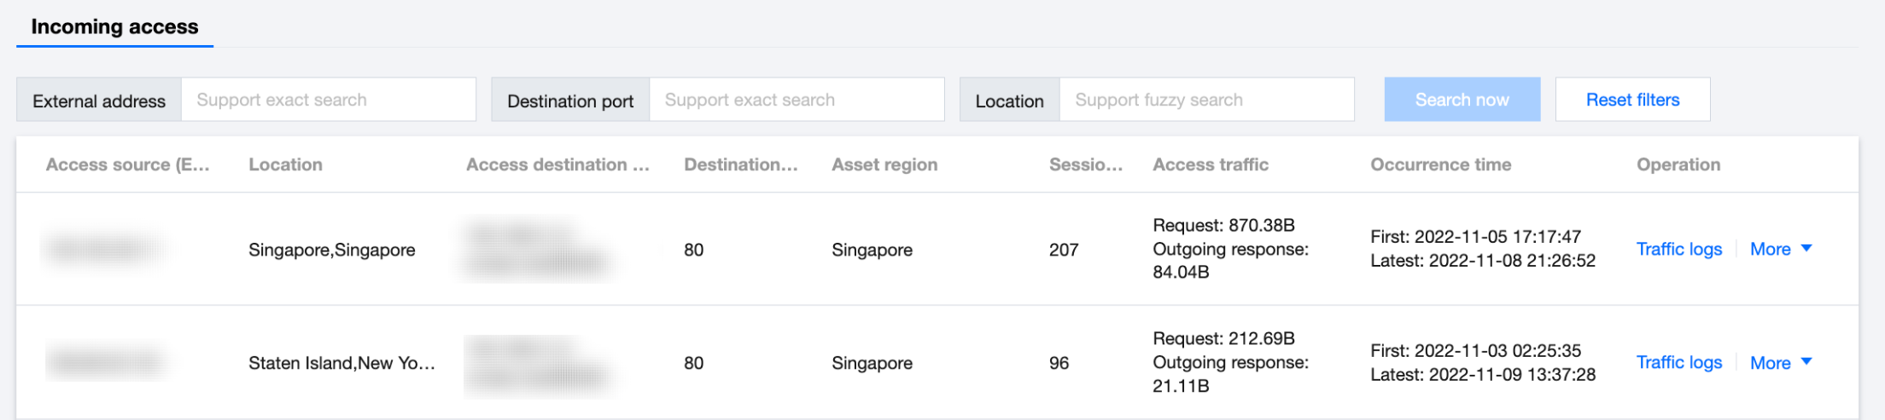Screen dimensions: 1885x420
Task: Open Traffic logs for the Staten Island row
Action: point(1678,363)
